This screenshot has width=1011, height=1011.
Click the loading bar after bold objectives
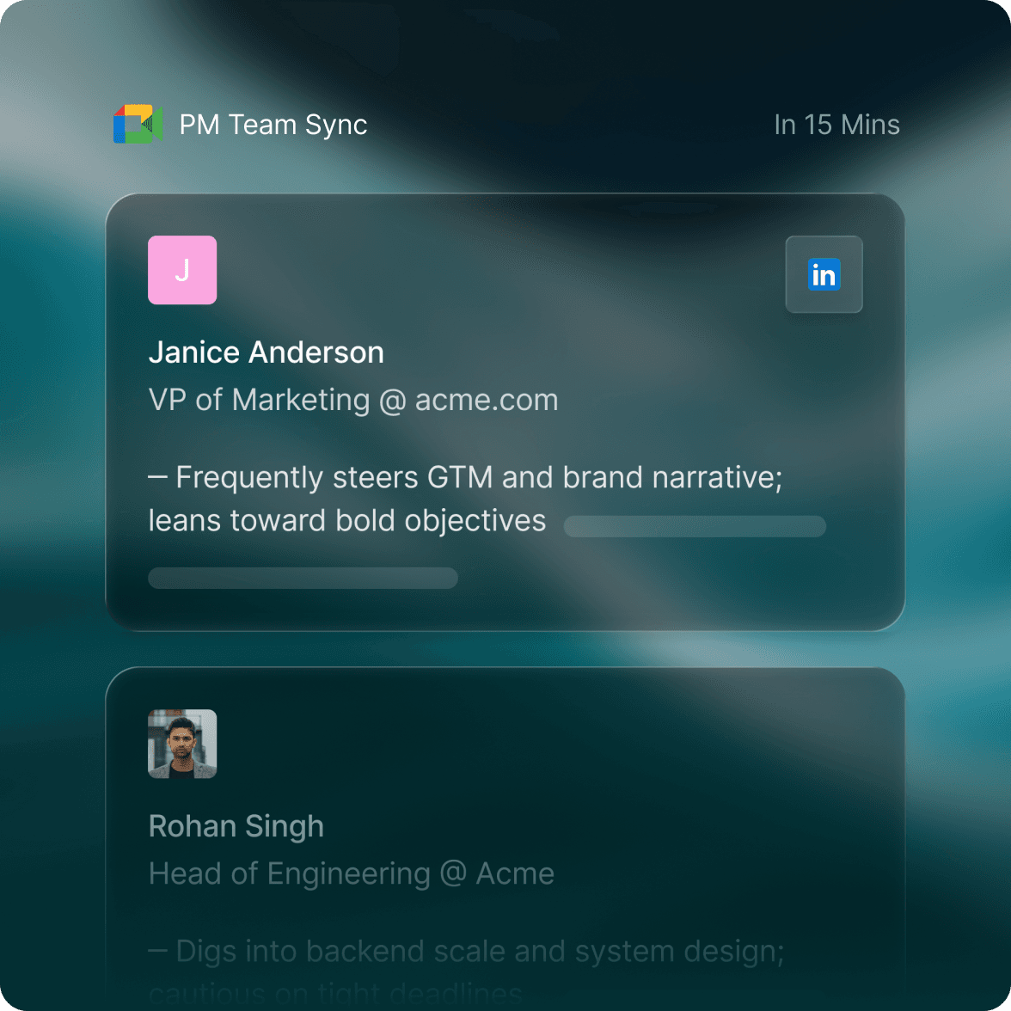[x=695, y=526]
